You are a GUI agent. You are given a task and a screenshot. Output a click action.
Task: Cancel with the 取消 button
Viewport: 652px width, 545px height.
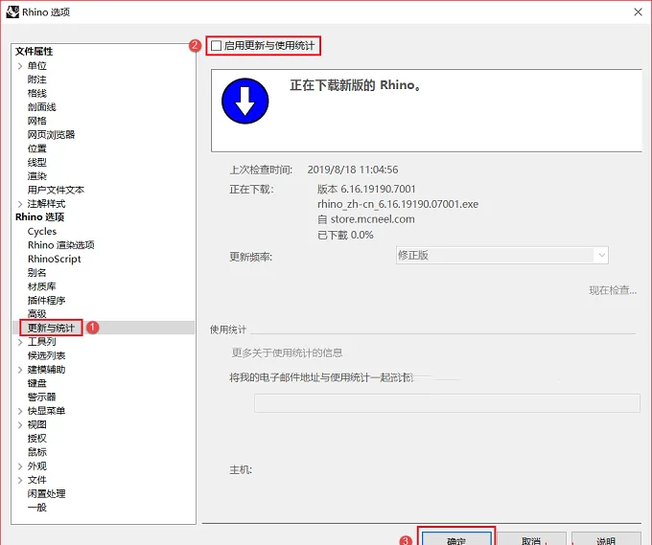531,538
